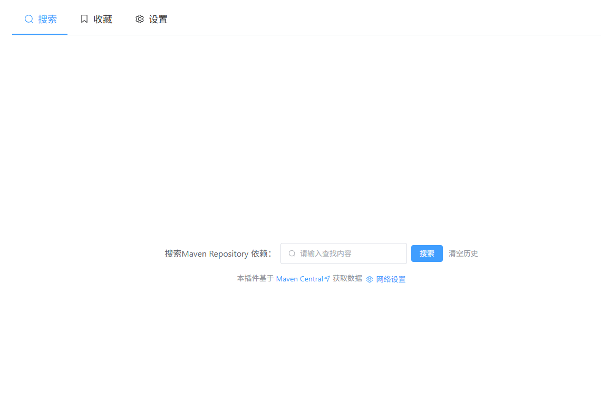Image resolution: width=601 pixels, height=410 pixels.
Task: Focus the Maven dependency search input field
Action: (x=343, y=253)
